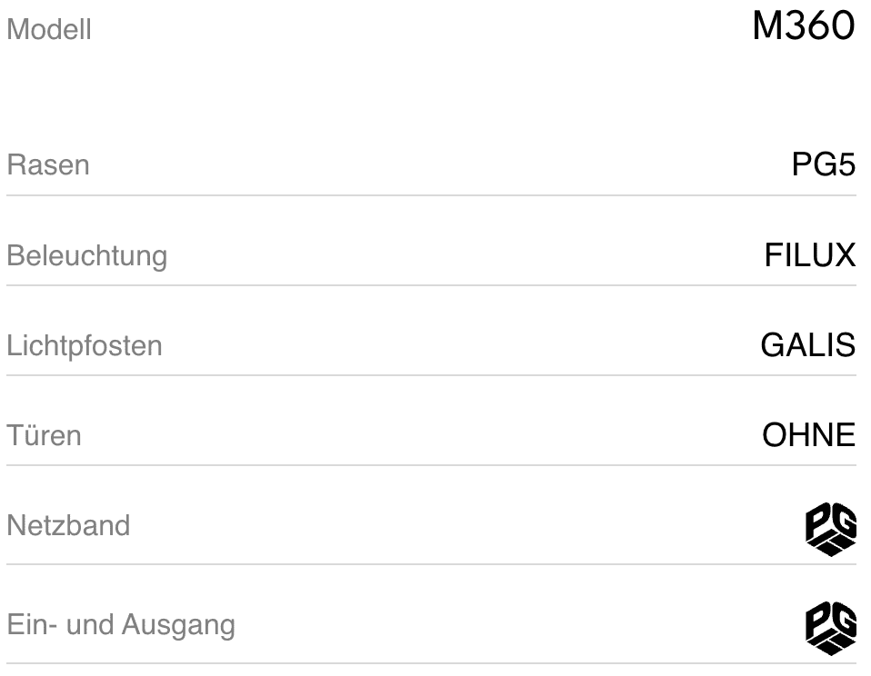Click the M360 model value
Viewport: 871px width, 676px height.
804,27
